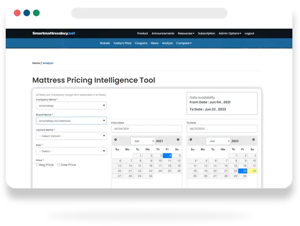
Task: Click the red window dot
Action: (x=17, y=13)
